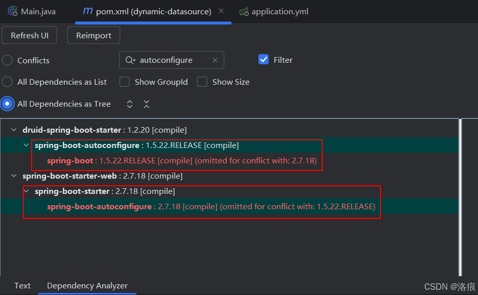Image resolution: width=478 pixels, height=295 pixels.
Task: Click the magnifier icon in the search field
Action: click(129, 60)
